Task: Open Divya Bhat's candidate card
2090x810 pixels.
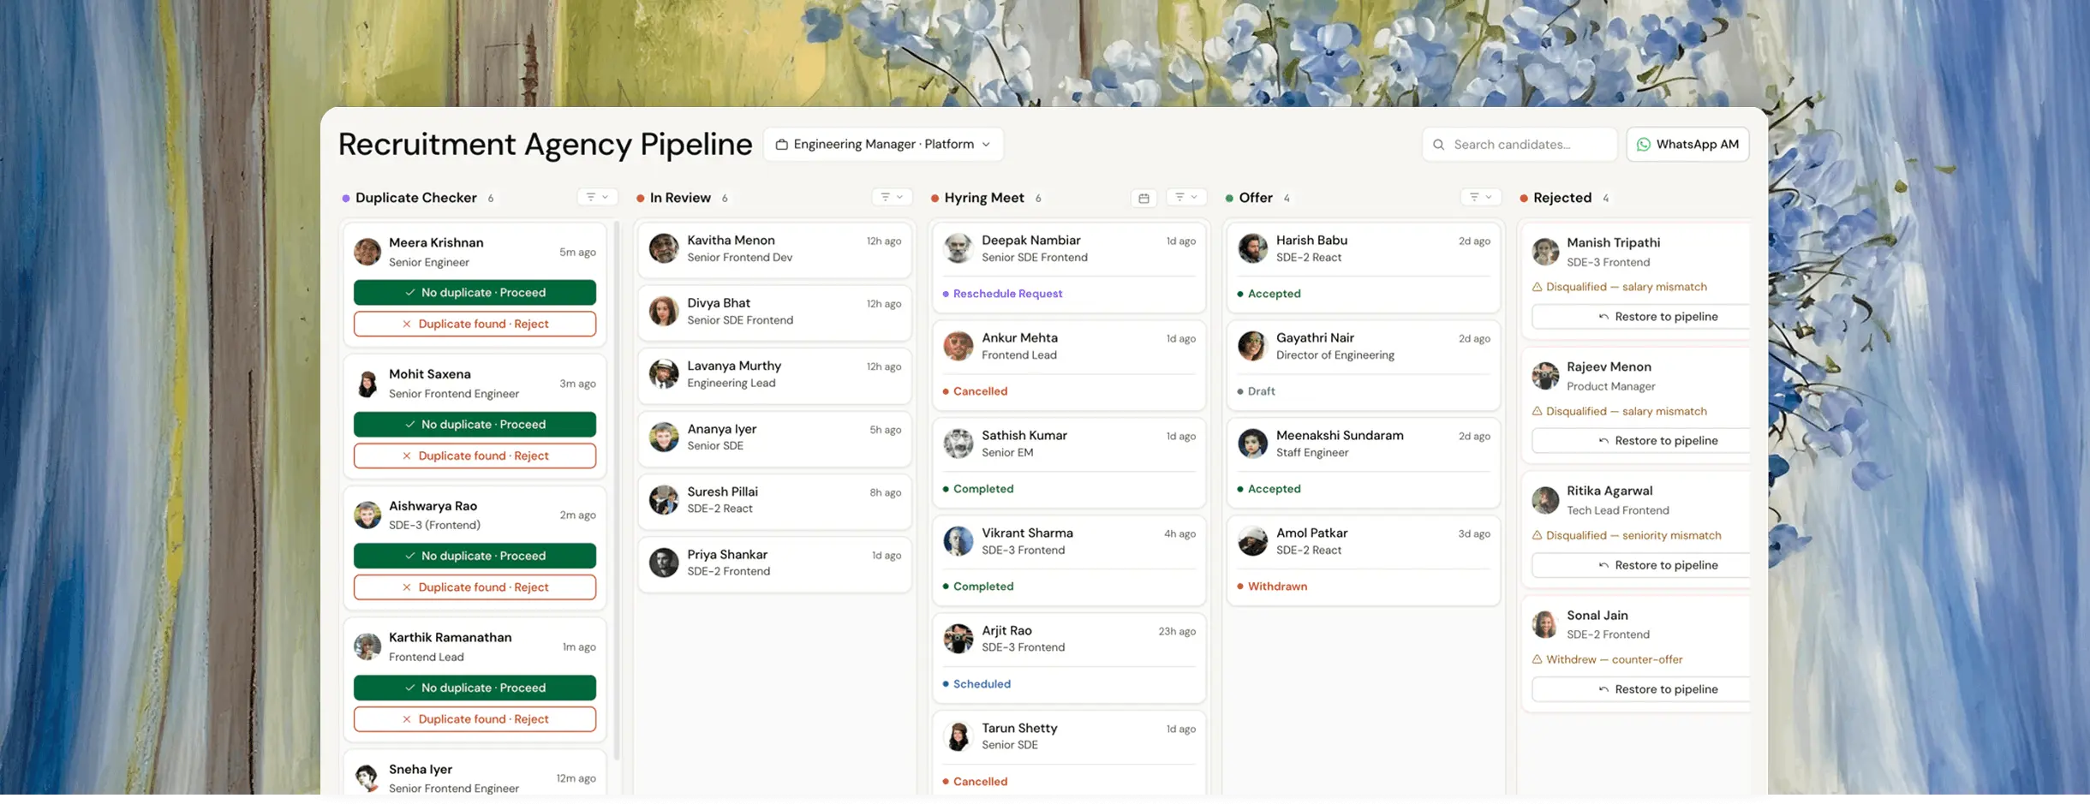Action: pyautogui.click(x=774, y=312)
